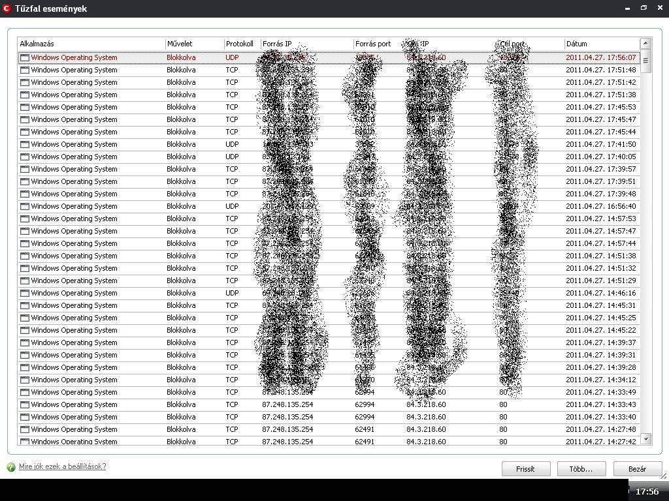Click source port 62491 in 14:27:48 row
The height and width of the screenshot is (501, 669).
click(365, 429)
